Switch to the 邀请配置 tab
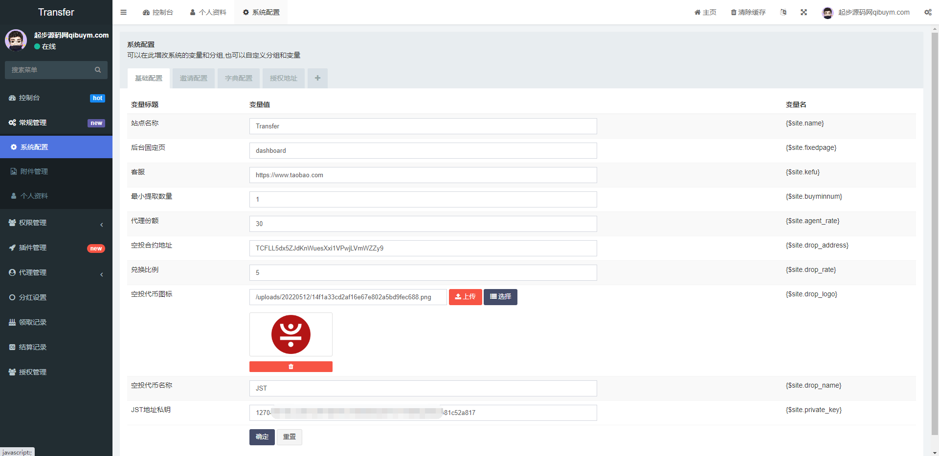This screenshot has height=456, width=939. (x=193, y=78)
